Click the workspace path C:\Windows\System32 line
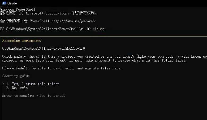Screen dimensions: 207x120 click(x=44, y=48)
